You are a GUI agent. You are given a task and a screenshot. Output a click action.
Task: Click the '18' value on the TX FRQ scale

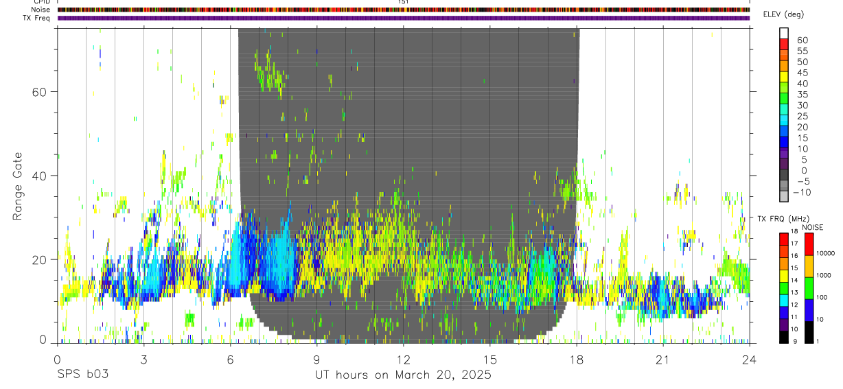pyautogui.click(x=794, y=231)
